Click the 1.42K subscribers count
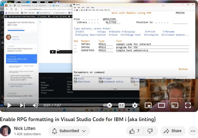 click(x=27, y=134)
